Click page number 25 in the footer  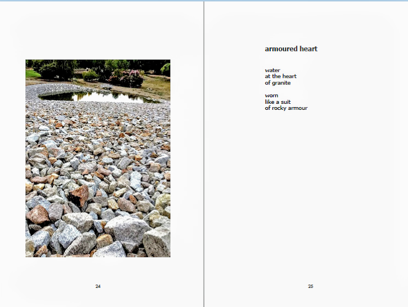point(311,286)
